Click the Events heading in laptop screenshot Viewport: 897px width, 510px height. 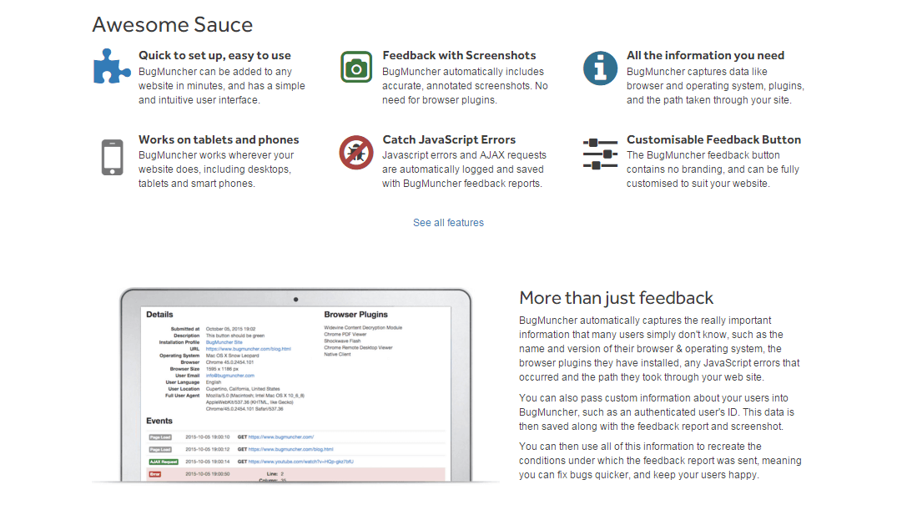point(159,421)
